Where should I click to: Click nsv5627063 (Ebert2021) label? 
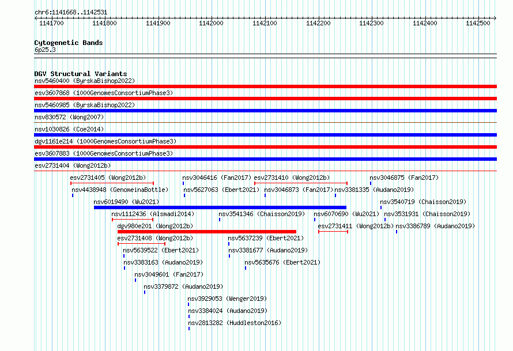pos(221,190)
